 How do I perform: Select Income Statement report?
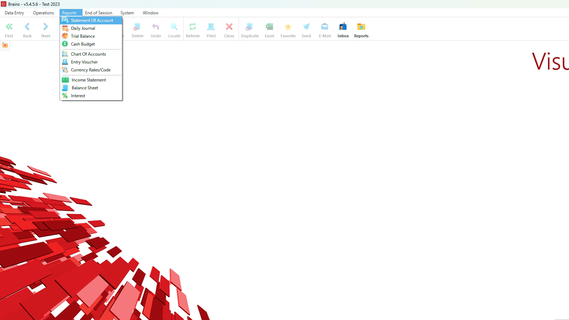tap(91, 80)
